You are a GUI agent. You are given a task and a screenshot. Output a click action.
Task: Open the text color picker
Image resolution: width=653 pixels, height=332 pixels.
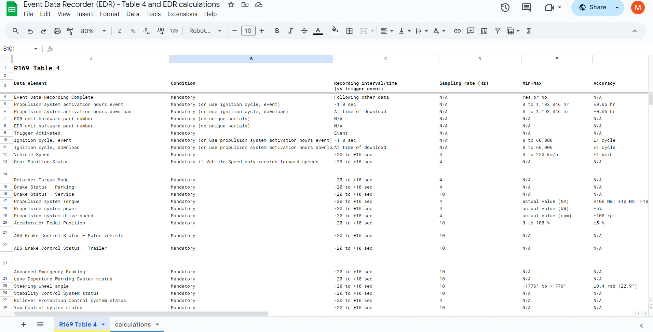[x=318, y=31]
